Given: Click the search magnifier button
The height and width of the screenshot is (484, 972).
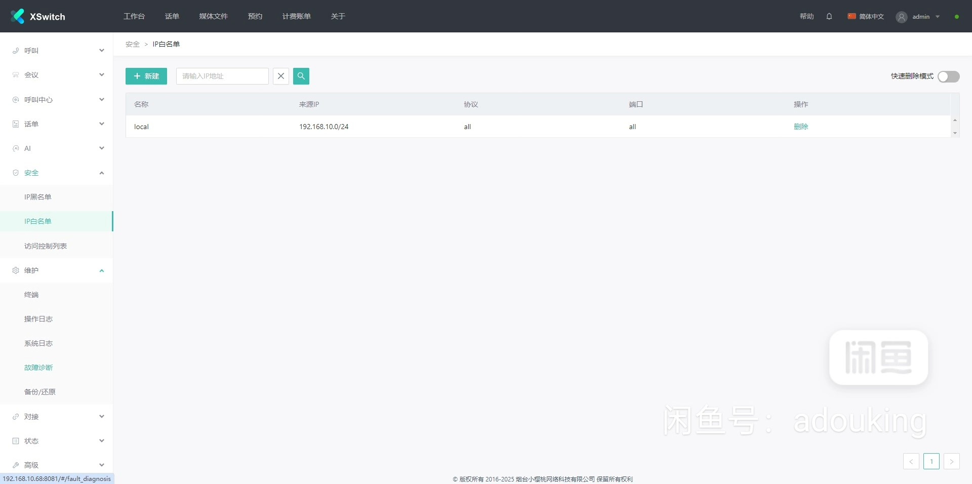Looking at the screenshot, I should [301, 76].
